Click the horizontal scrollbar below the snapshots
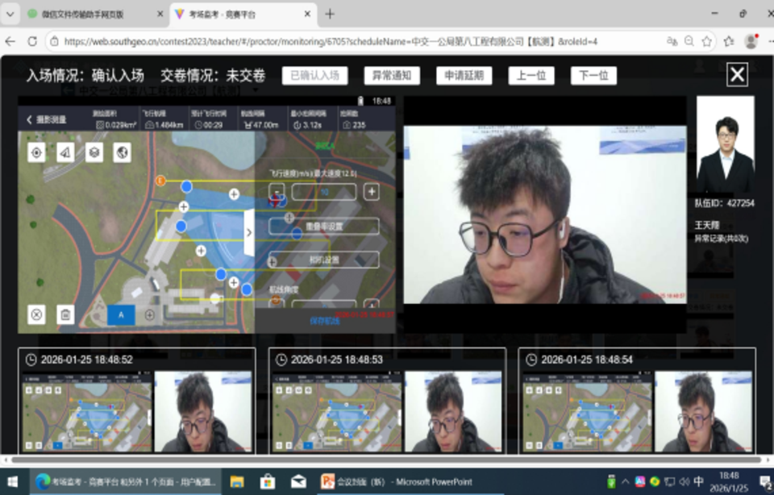This screenshot has width=774, height=495. (x=387, y=460)
